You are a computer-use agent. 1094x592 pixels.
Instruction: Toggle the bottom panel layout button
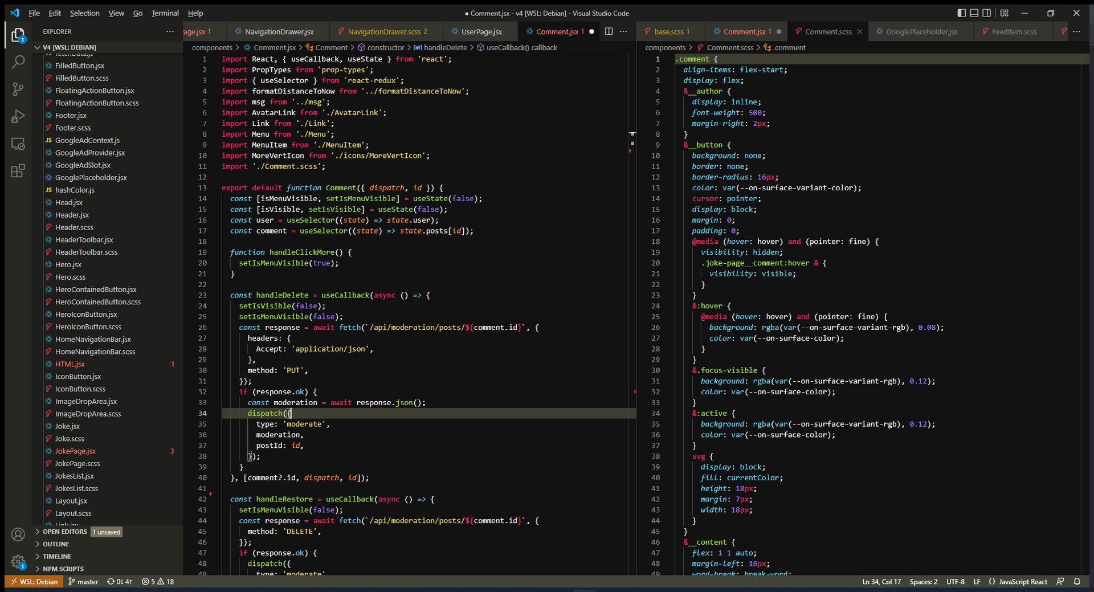974,13
